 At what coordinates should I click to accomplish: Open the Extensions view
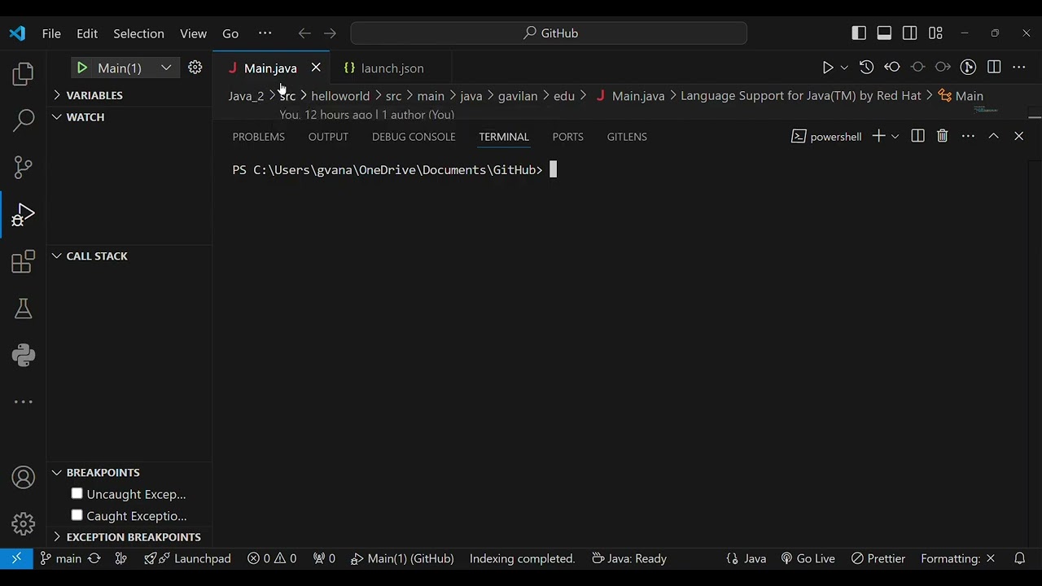pyautogui.click(x=23, y=262)
